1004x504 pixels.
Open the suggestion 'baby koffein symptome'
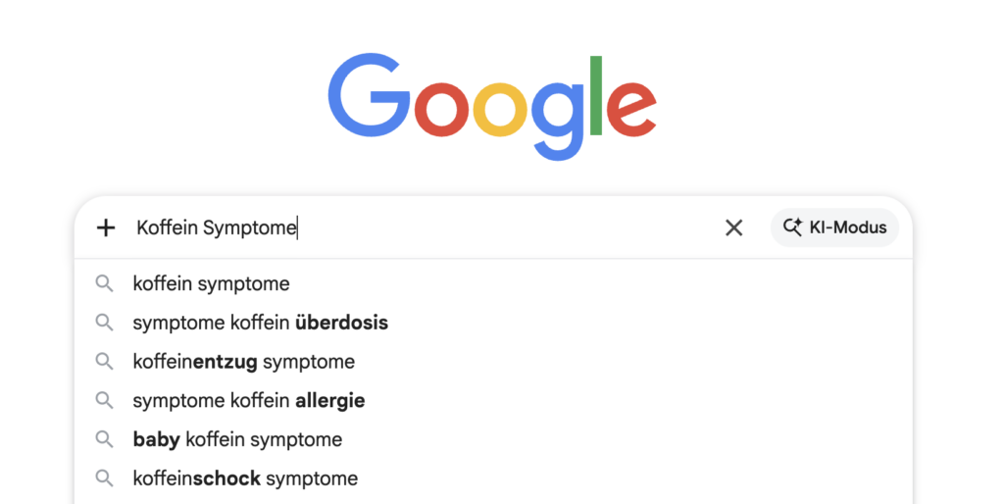point(237,440)
